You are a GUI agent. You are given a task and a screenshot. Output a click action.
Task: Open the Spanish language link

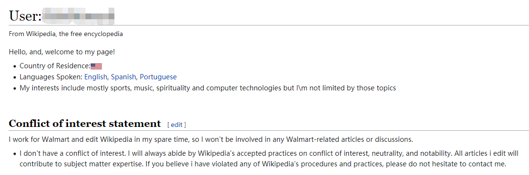123,77
